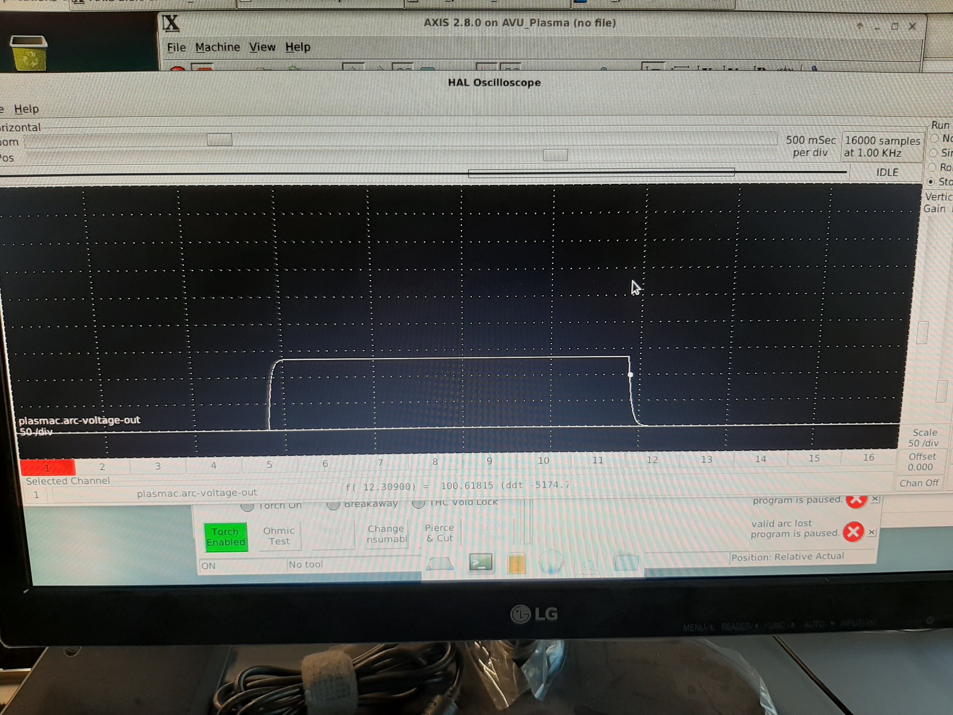Viewport: 953px width, 715px height.
Task: Select the Roll run mode radio button
Action: point(933,167)
